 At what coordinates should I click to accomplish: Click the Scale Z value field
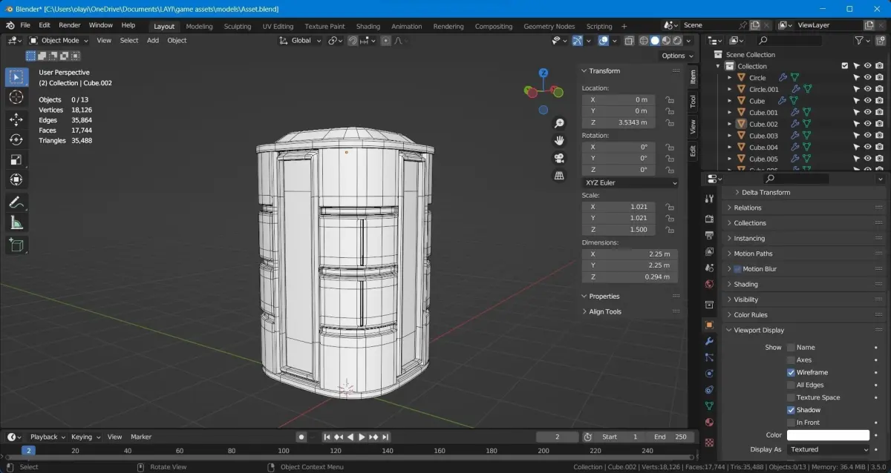tap(619, 230)
